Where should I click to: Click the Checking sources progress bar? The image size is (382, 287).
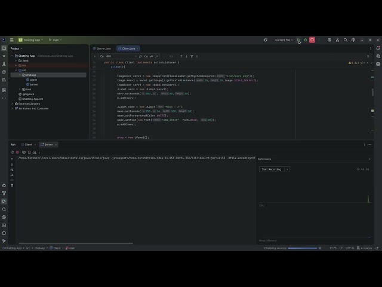(303, 248)
